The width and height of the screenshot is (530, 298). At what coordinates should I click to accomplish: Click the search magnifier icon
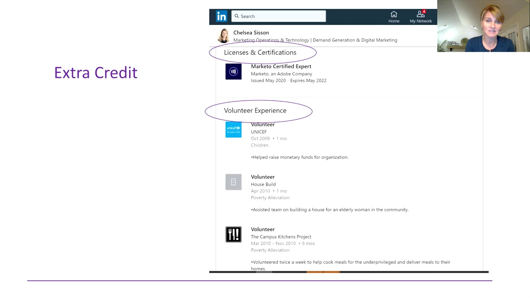pyautogui.click(x=237, y=16)
